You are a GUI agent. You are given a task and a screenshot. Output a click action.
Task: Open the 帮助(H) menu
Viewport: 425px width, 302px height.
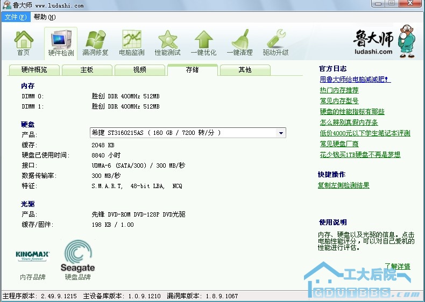[45, 17]
